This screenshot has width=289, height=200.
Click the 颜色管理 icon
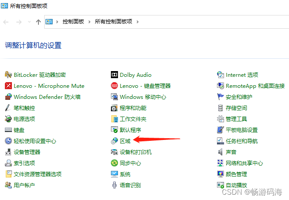(221, 174)
